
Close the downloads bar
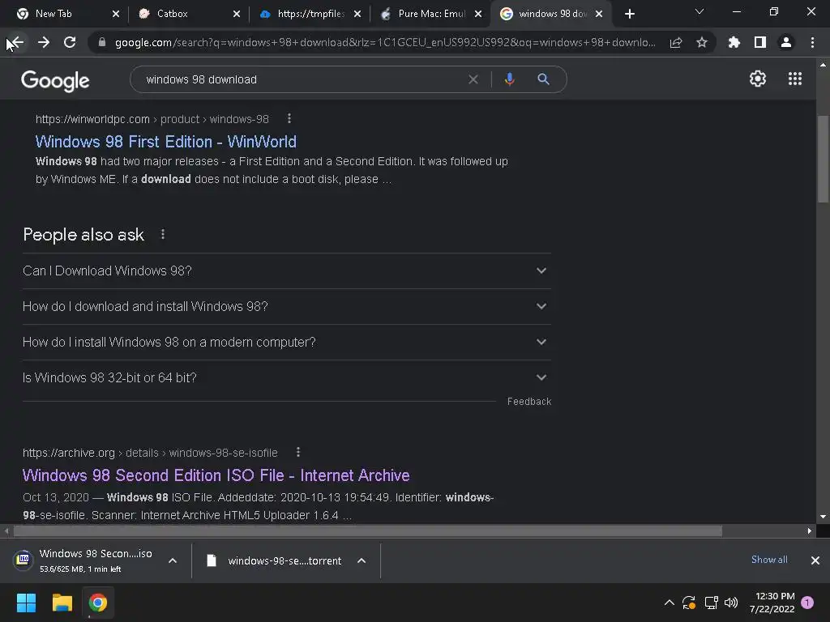(815, 560)
